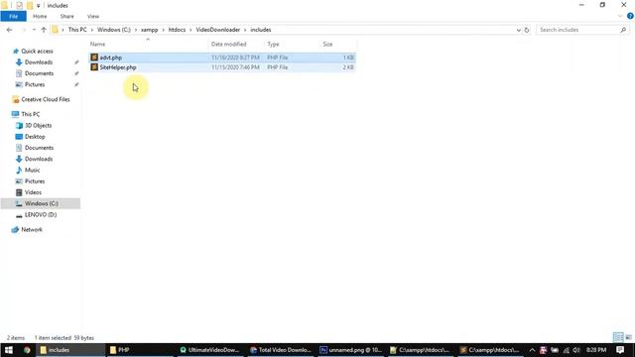
Task: Open Network in the navigation pane
Action: pyautogui.click(x=32, y=229)
